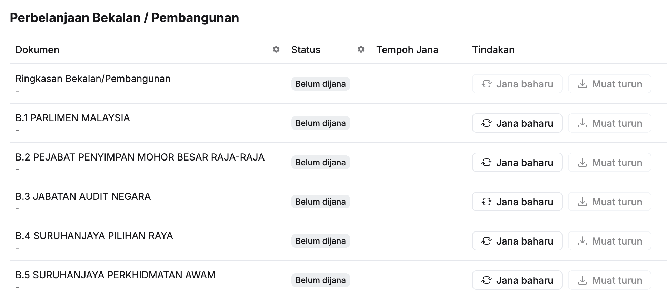Select the B.1 PARLIMEN MALAYSIA document name
This screenshot has width=667, height=299.
[72, 118]
